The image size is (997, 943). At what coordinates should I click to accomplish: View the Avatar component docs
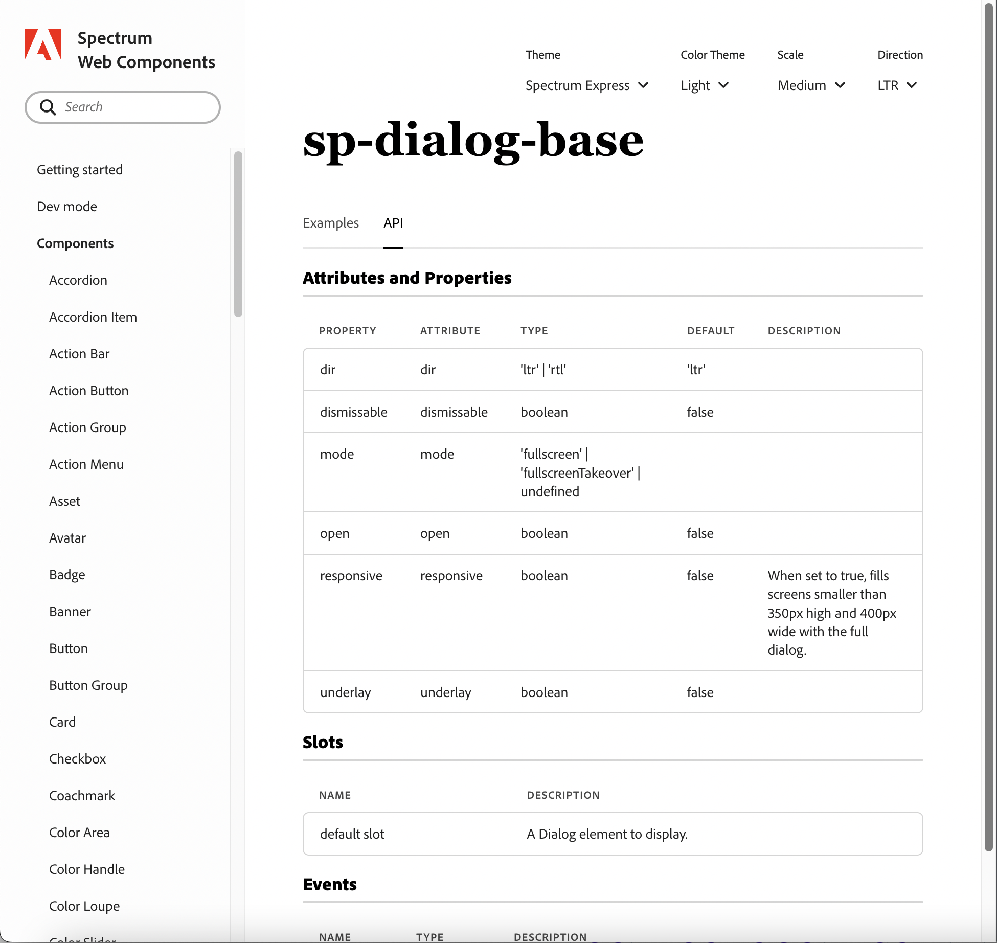point(67,537)
